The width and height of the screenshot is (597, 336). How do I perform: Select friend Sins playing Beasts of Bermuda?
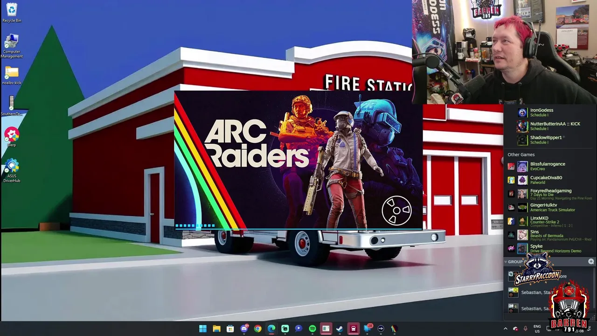click(x=549, y=235)
